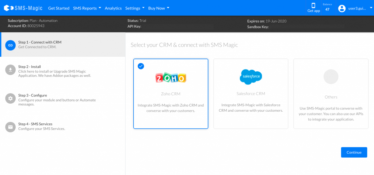The width and height of the screenshot is (374, 175).
Task: Open the Get Started menu item
Action: [58, 8]
